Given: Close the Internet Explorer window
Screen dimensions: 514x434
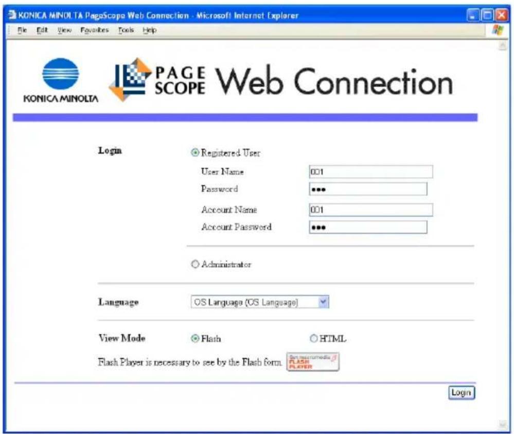Looking at the screenshot, I should [502, 15].
